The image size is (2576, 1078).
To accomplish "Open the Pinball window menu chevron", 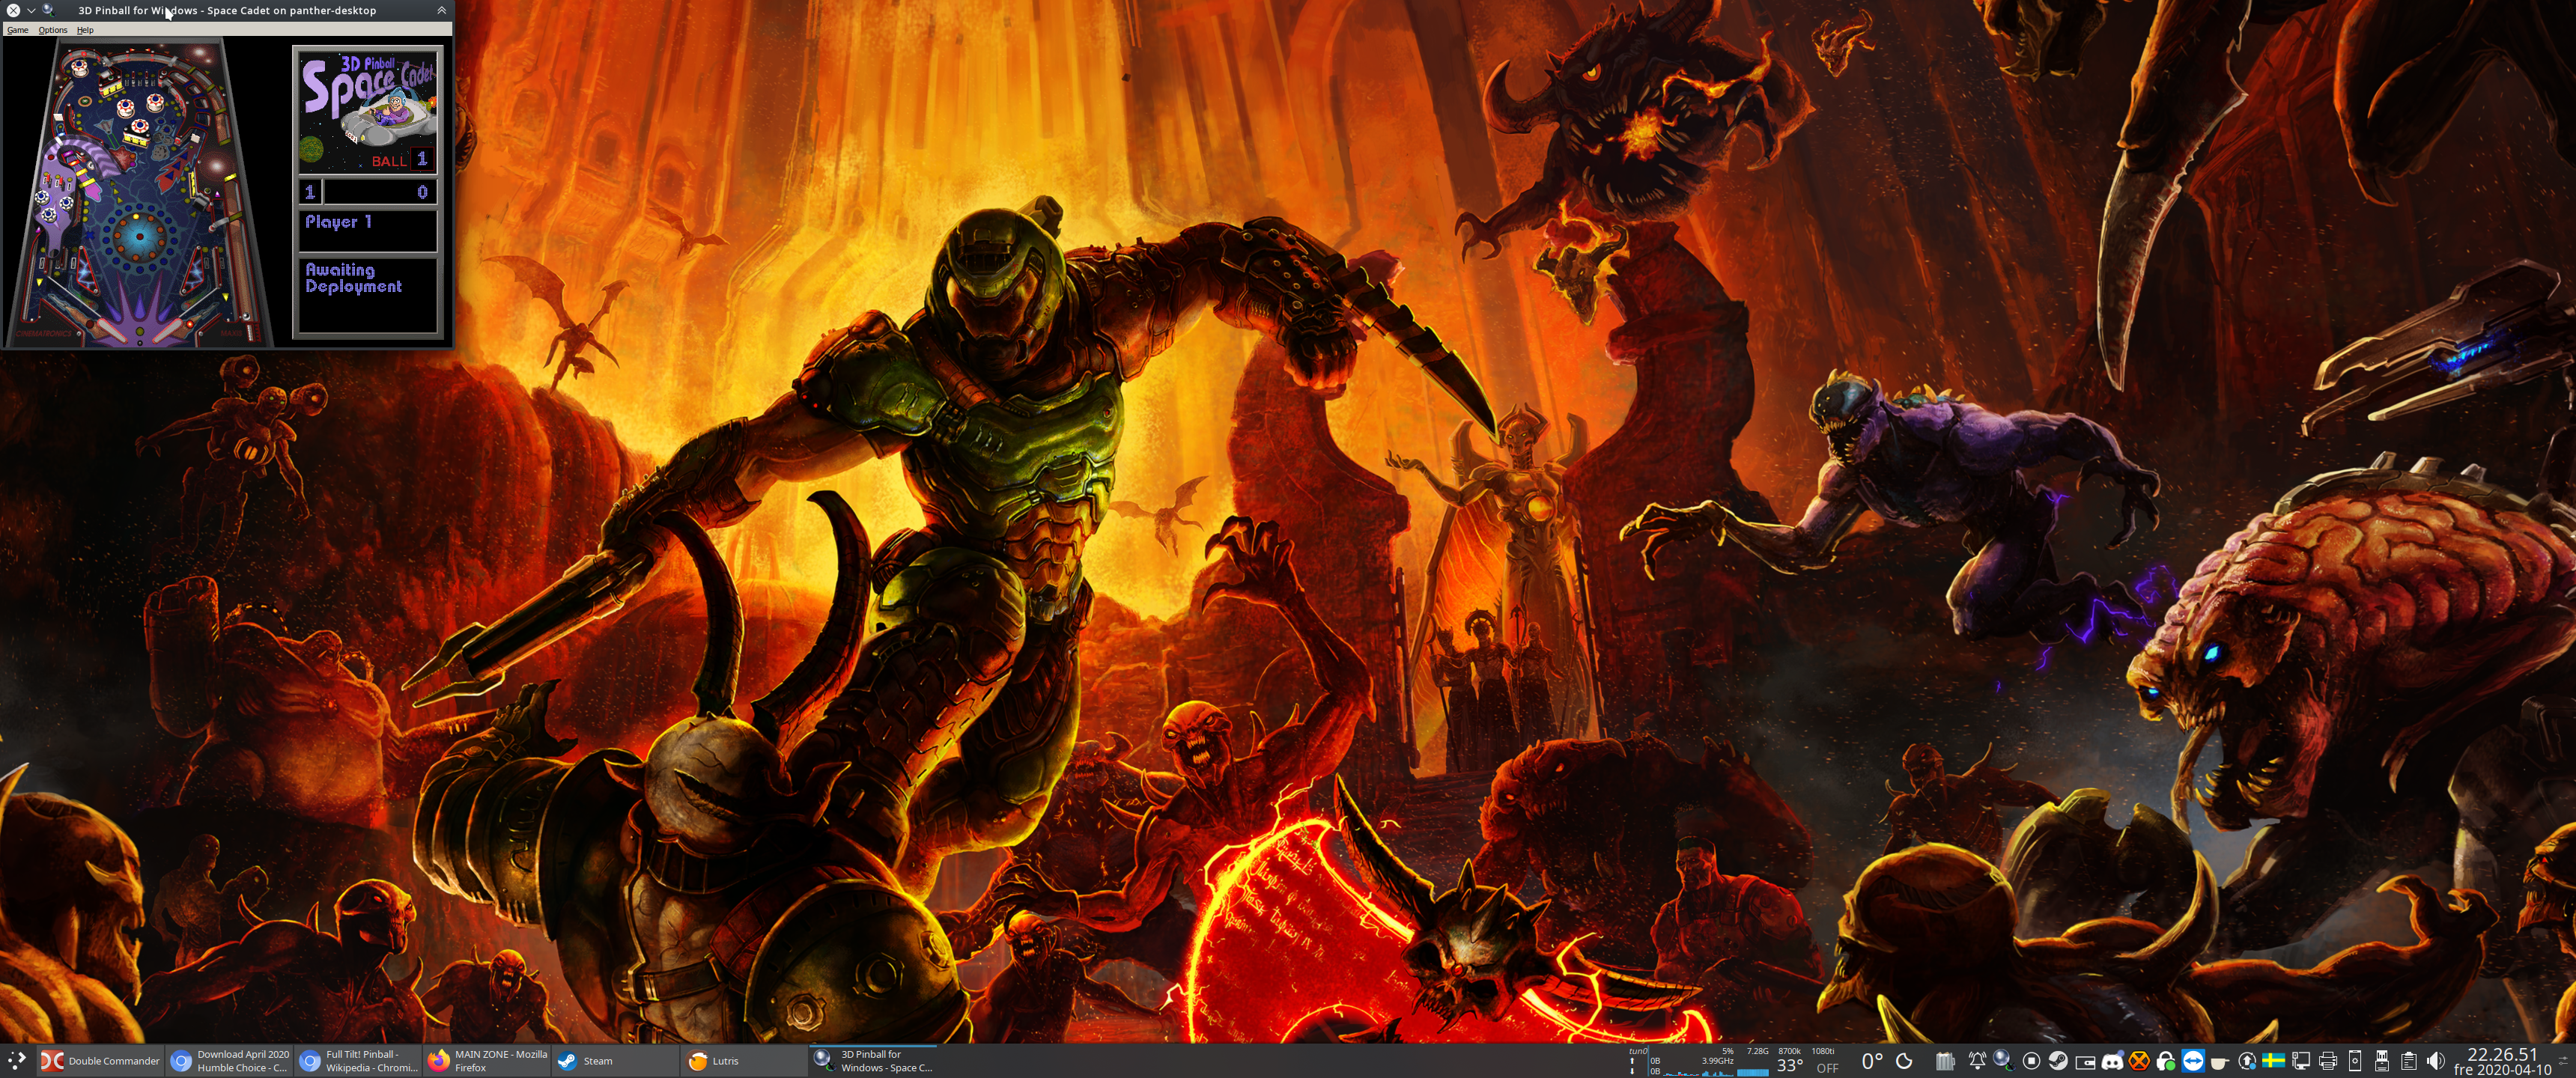I will coord(31,10).
